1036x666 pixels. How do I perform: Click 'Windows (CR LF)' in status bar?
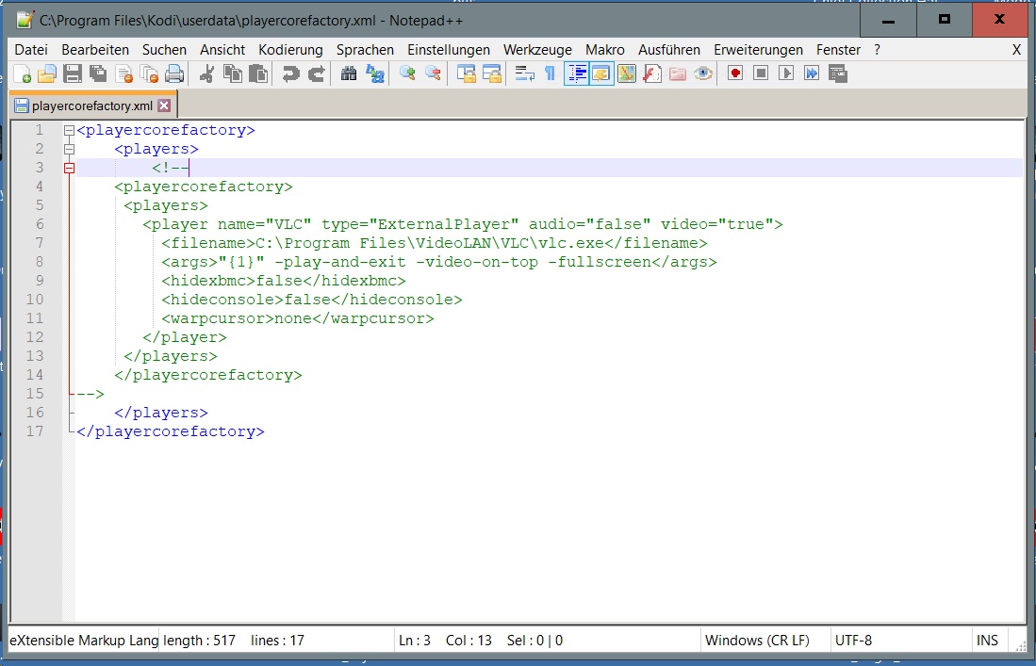[757, 641]
